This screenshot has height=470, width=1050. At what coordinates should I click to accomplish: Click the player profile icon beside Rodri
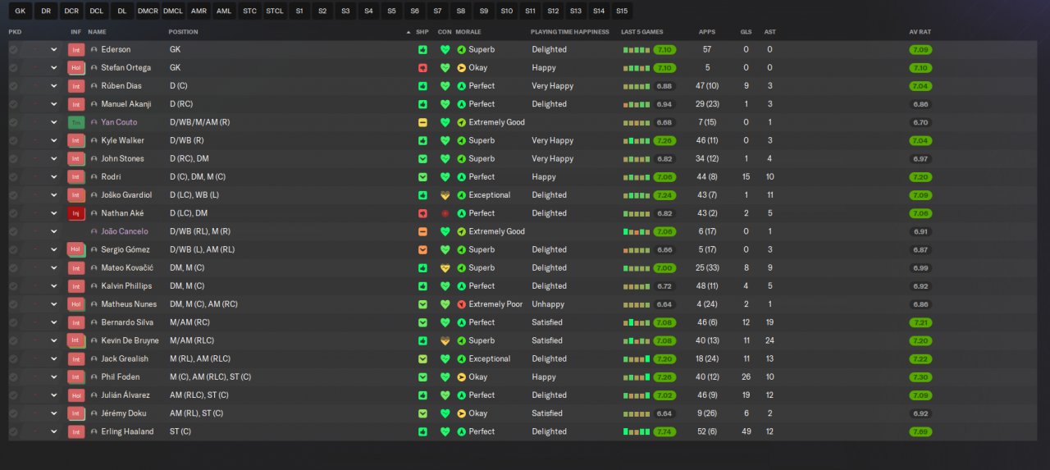click(x=94, y=177)
